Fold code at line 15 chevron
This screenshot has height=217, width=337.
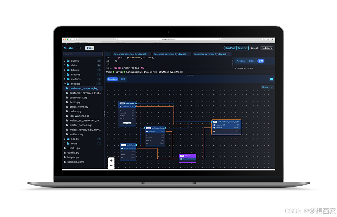click(111, 68)
